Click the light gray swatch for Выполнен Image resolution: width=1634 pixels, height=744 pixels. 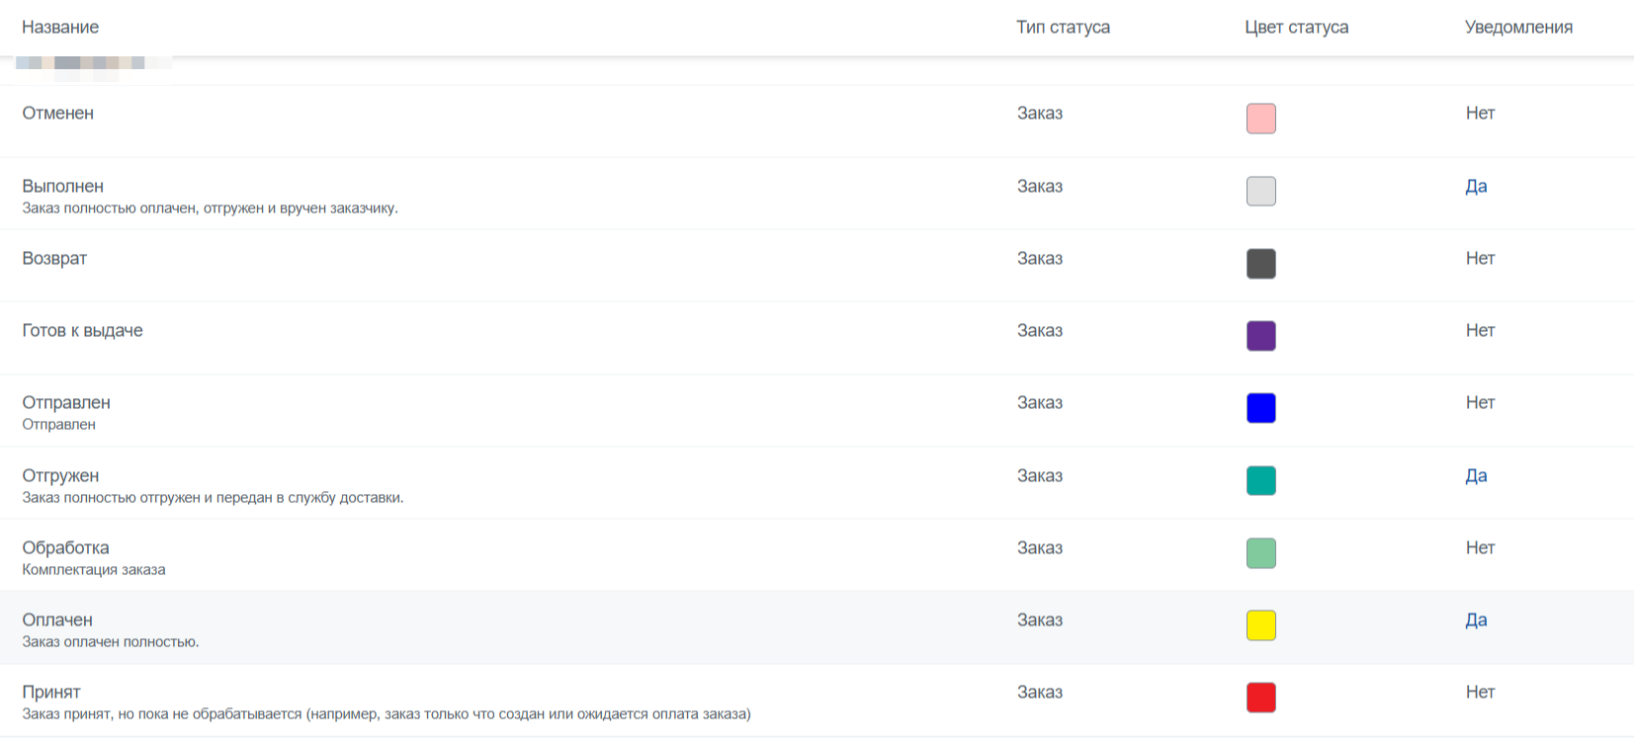[x=1260, y=191]
